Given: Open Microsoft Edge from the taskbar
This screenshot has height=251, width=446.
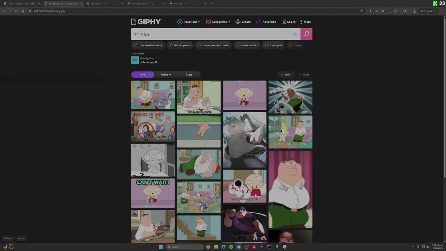Looking at the screenshot, I should tap(223, 247).
